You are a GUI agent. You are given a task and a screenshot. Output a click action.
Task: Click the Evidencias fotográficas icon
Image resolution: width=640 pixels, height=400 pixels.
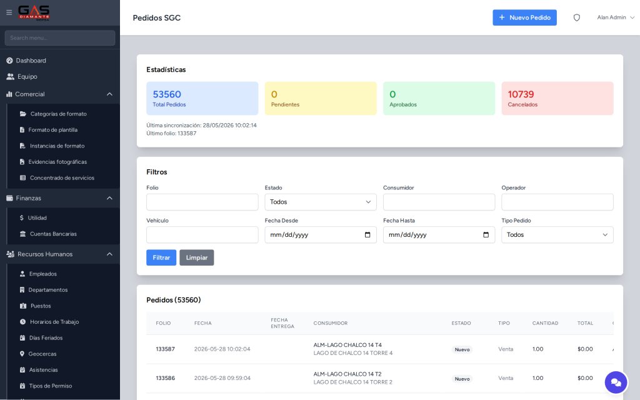pyautogui.click(x=22, y=162)
